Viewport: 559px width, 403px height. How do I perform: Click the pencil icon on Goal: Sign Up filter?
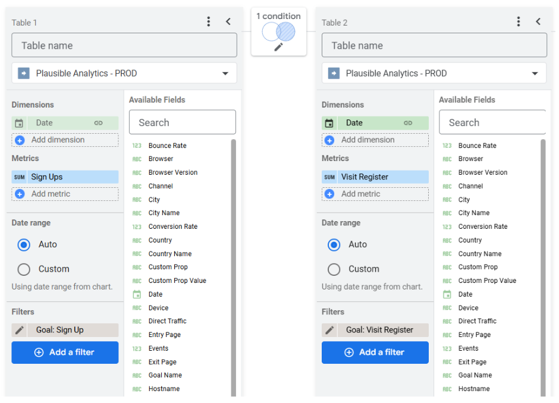coord(20,330)
